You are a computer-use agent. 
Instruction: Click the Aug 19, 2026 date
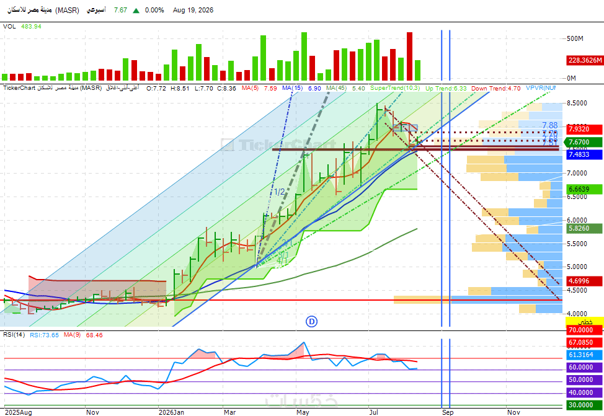(x=193, y=10)
